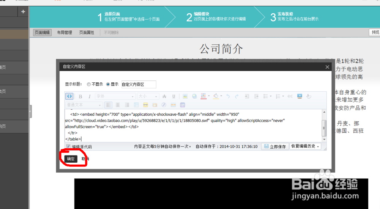
Task: Click the orange image frame icon
Action: click(155, 105)
